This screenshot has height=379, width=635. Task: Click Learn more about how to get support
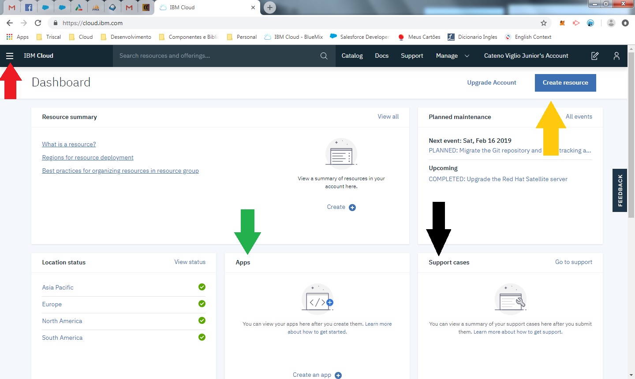pos(518,332)
